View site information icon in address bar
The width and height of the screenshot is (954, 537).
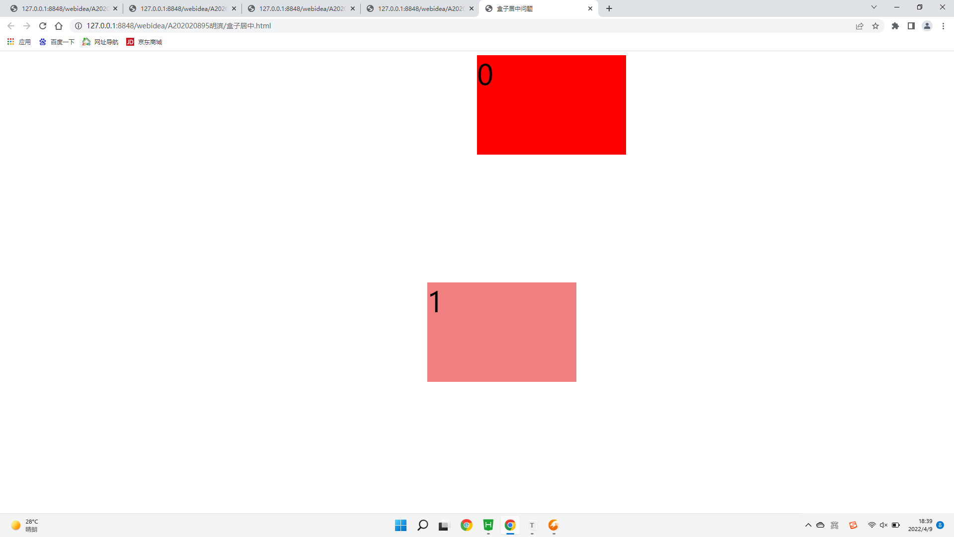pyautogui.click(x=79, y=26)
